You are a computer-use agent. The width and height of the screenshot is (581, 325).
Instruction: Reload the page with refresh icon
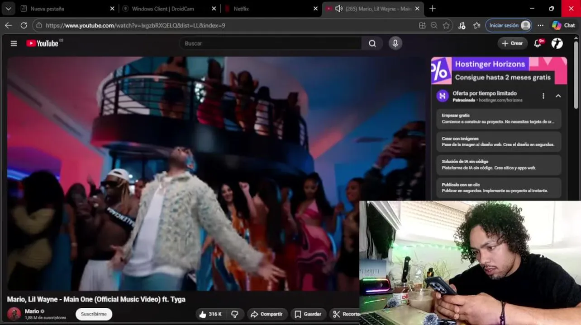click(x=24, y=25)
